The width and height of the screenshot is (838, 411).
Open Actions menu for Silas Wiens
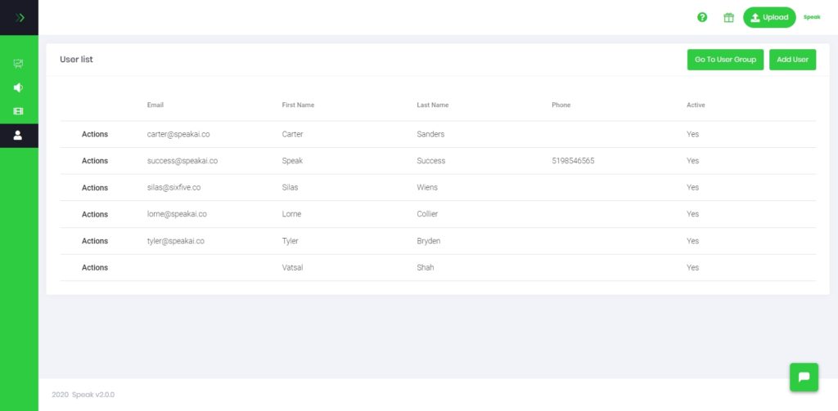point(95,188)
